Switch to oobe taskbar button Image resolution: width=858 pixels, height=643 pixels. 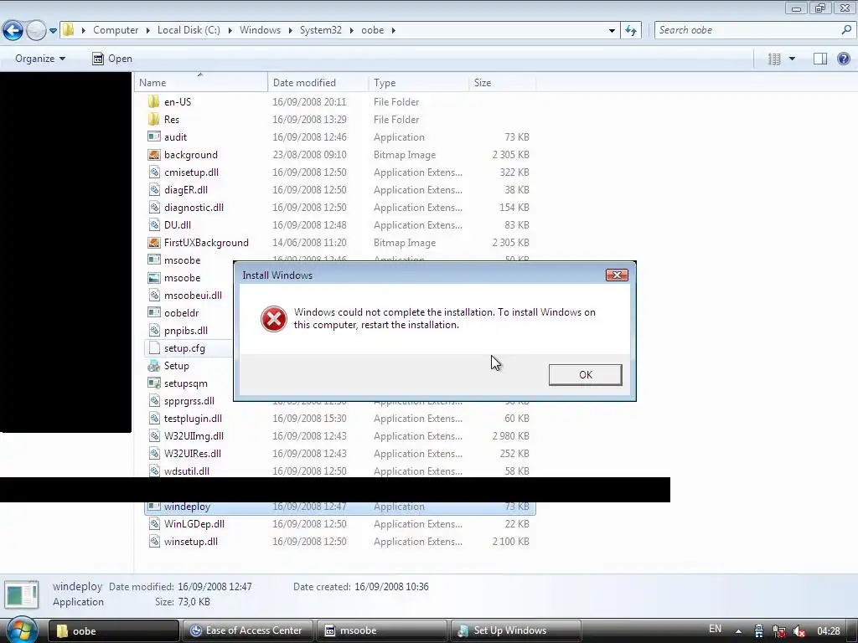point(114,630)
